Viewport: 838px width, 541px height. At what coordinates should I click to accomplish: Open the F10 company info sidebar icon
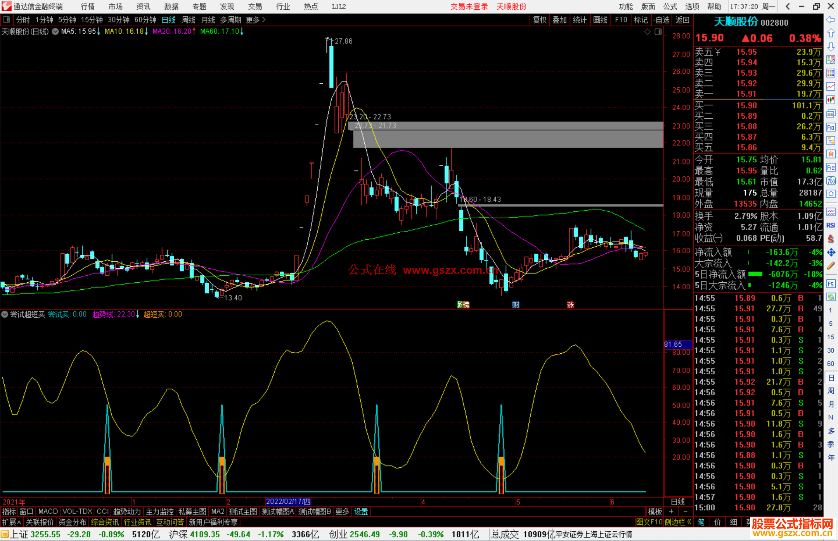tap(831, 127)
